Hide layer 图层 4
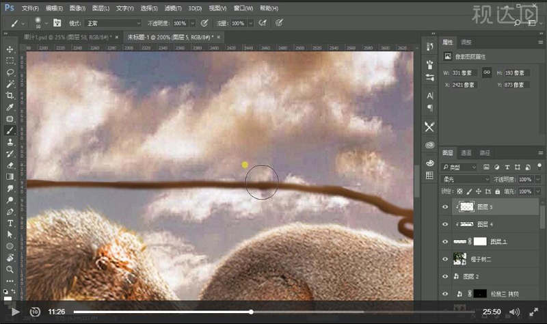 click(x=445, y=224)
